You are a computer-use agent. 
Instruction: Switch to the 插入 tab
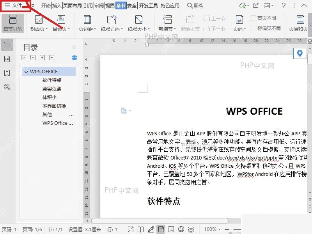pyautogui.click(x=57, y=5)
